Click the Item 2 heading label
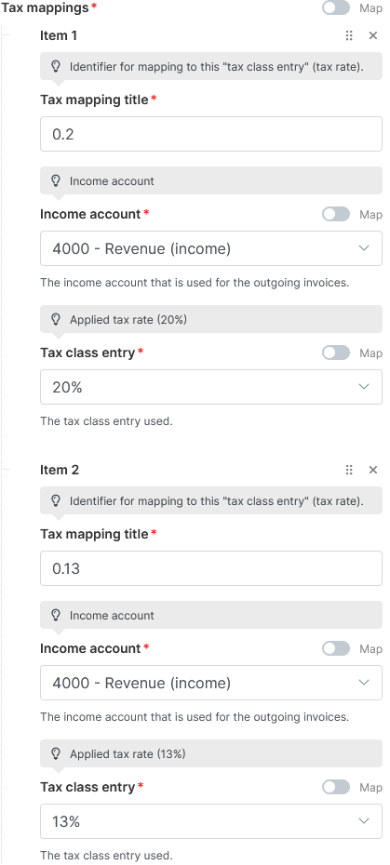Image resolution: width=390 pixels, height=865 pixels. [60, 470]
